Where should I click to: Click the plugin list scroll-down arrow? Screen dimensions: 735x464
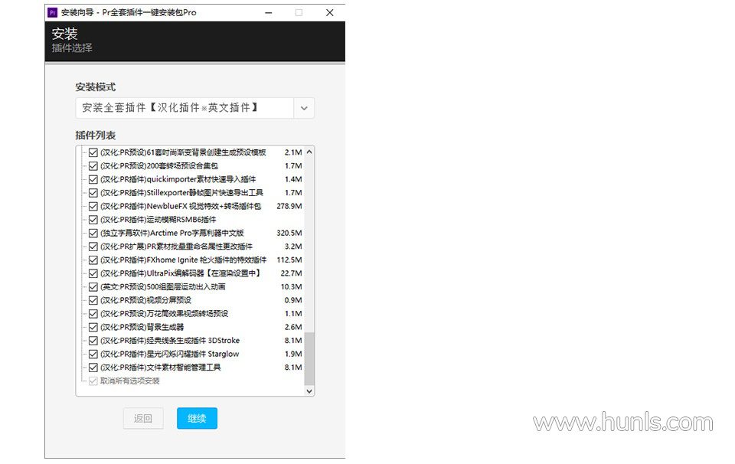tap(309, 391)
